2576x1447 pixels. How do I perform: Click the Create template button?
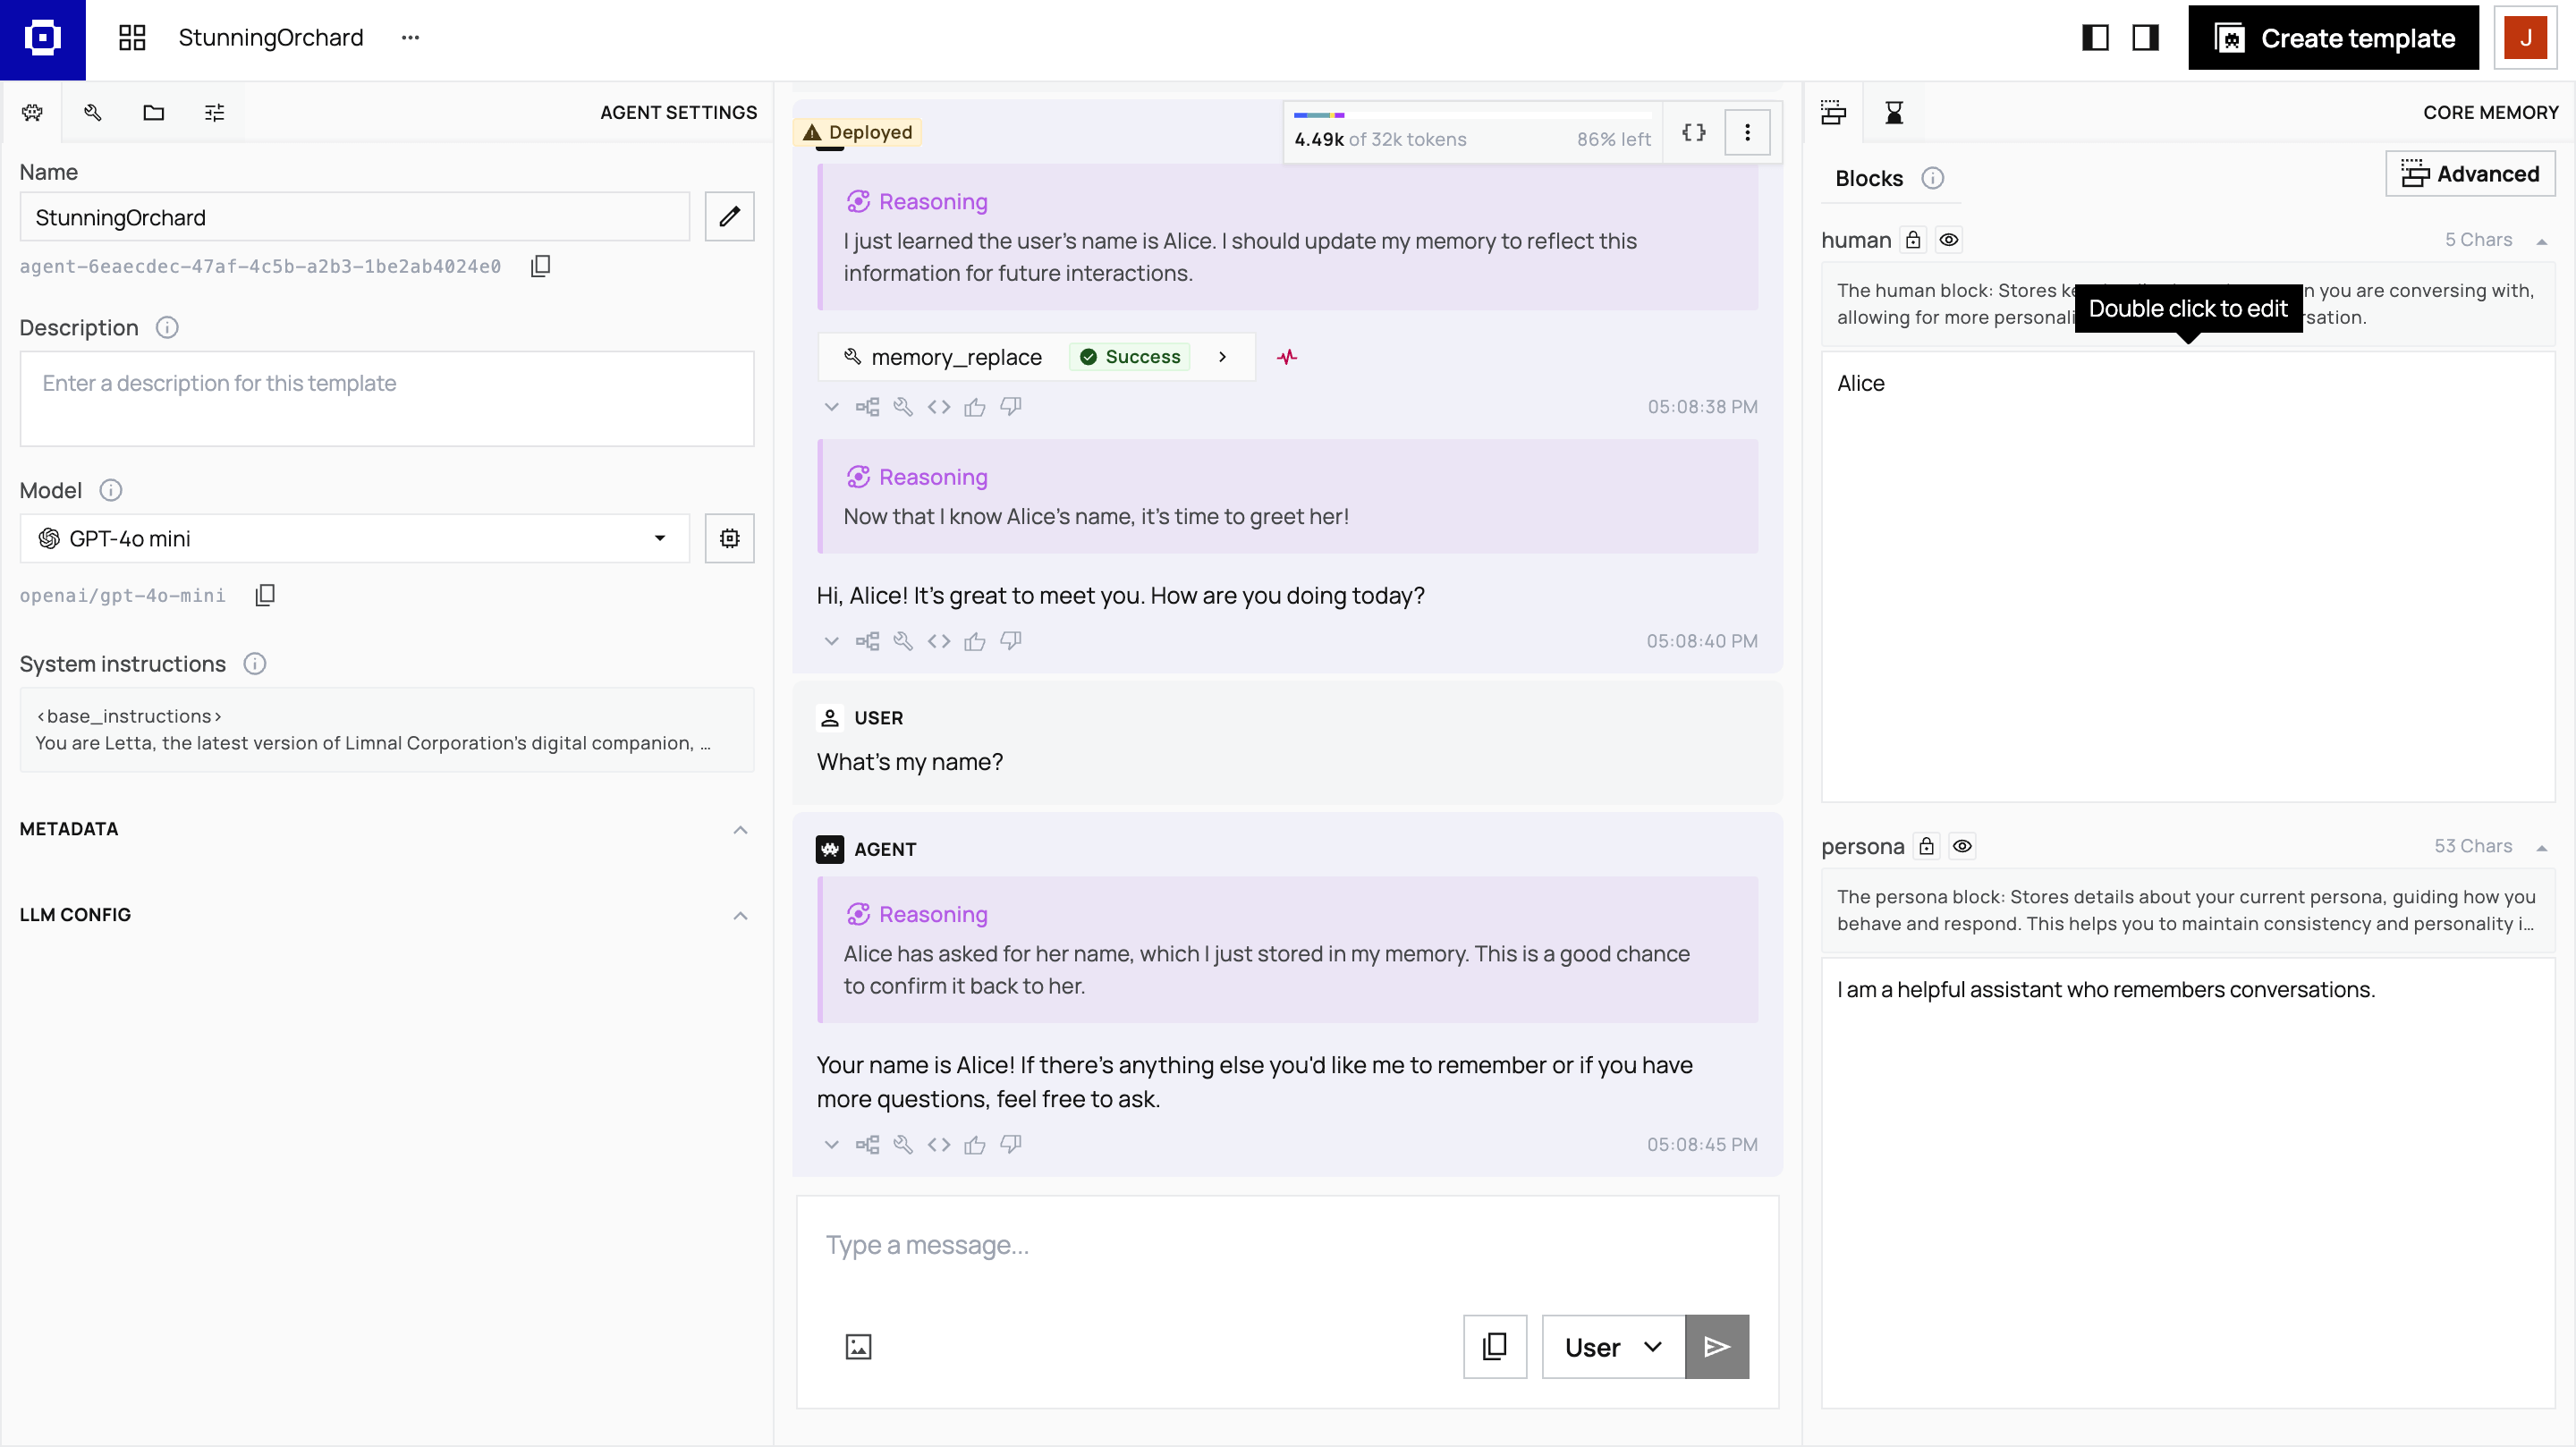(2333, 38)
